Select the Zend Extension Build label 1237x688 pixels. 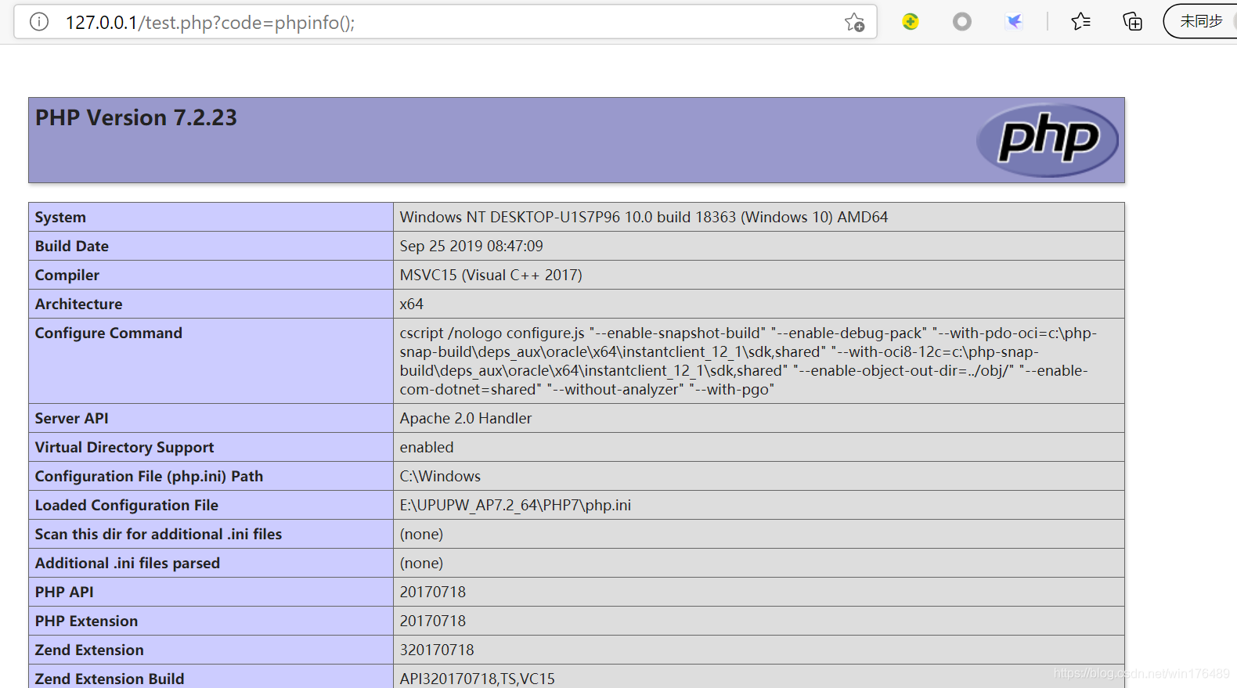110,679
